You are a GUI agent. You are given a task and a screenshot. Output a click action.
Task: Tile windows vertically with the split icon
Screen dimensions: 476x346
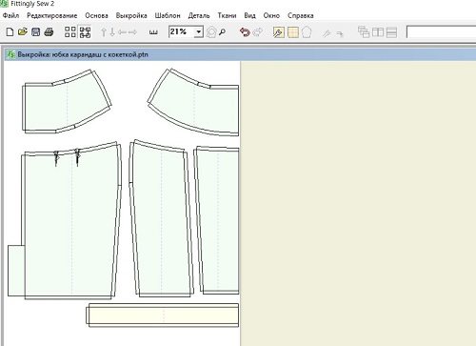[x=378, y=32]
